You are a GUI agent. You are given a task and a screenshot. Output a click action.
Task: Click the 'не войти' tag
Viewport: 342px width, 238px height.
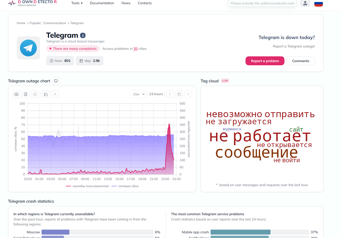[287, 160]
